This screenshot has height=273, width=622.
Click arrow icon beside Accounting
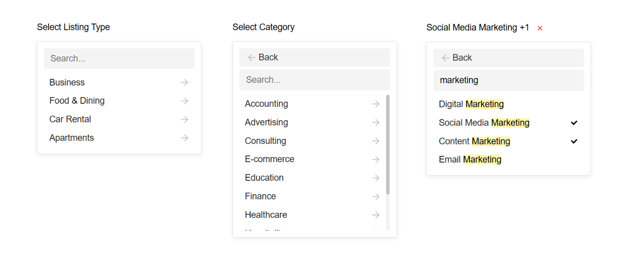(376, 104)
